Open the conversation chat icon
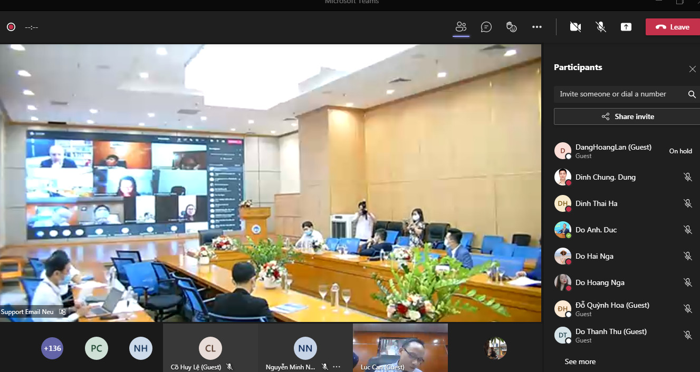Screen dimensions: 700x372 click(486, 27)
